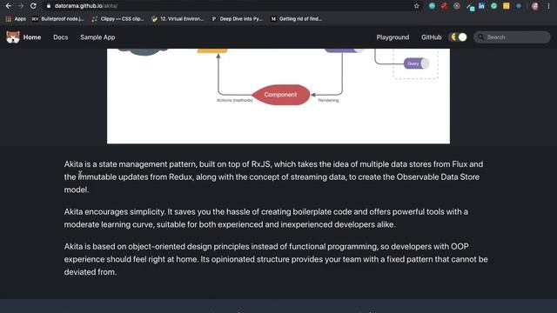Click the search magnifier icon
Screen dimensions: 557x313
tap(481, 37)
